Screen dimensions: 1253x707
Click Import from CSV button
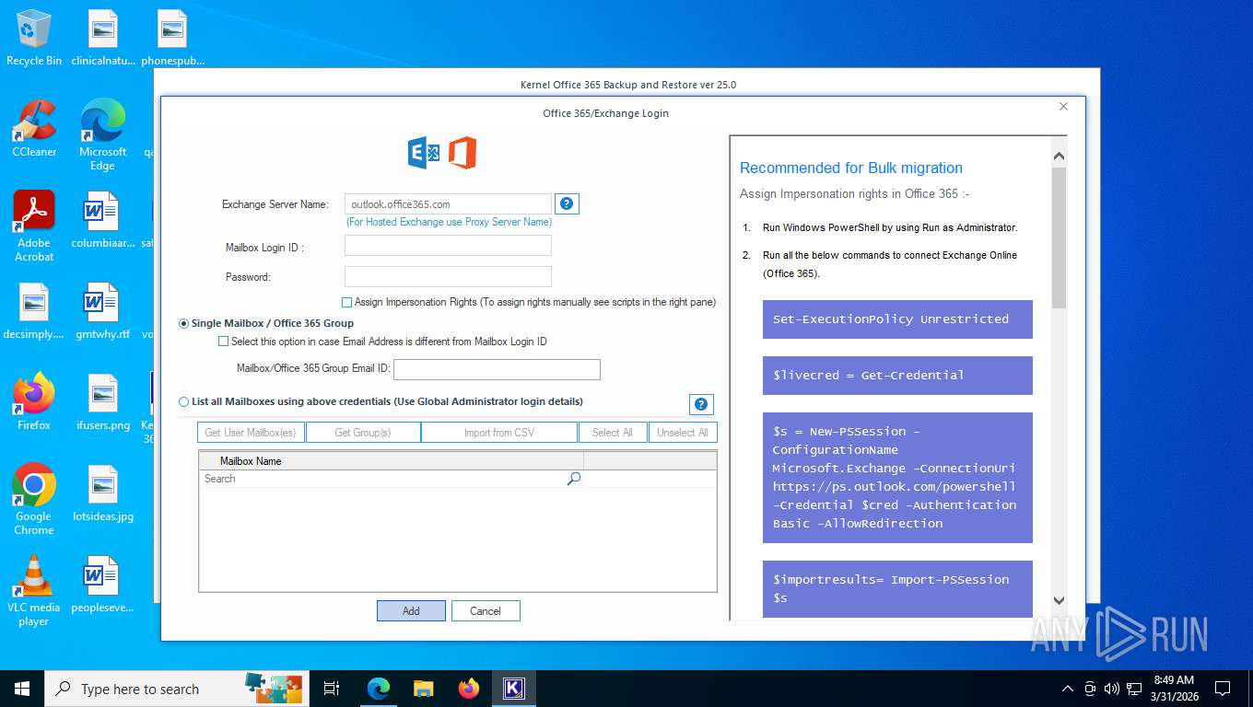tap(499, 433)
